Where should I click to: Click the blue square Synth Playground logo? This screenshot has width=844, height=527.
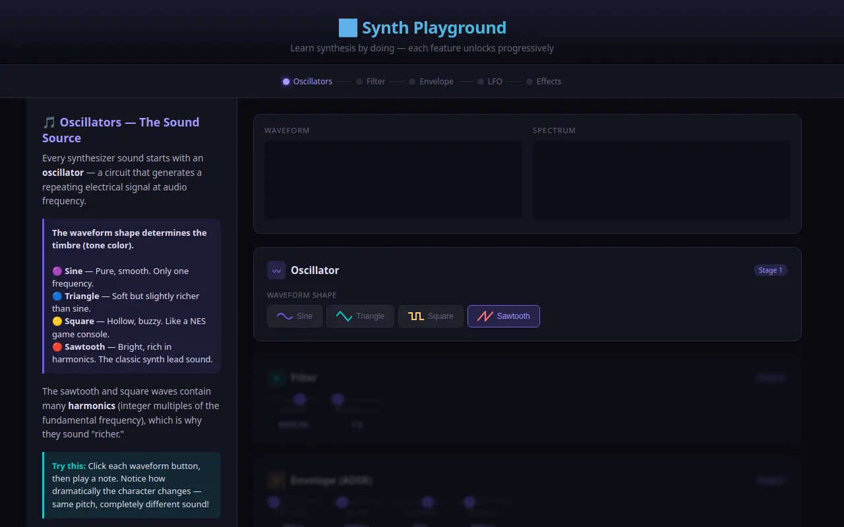[347, 28]
